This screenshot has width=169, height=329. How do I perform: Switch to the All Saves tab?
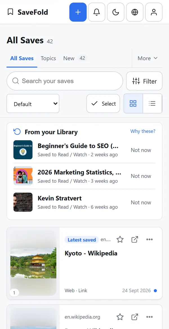coord(22,58)
